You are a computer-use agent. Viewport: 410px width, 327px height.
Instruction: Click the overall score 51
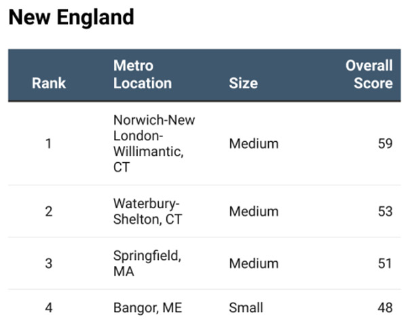click(385, 263)
